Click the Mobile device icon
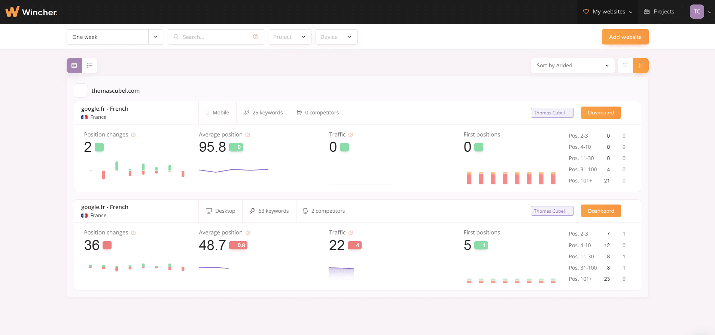Viewport: 715px width, 335px height. click(x=207, y=113)
